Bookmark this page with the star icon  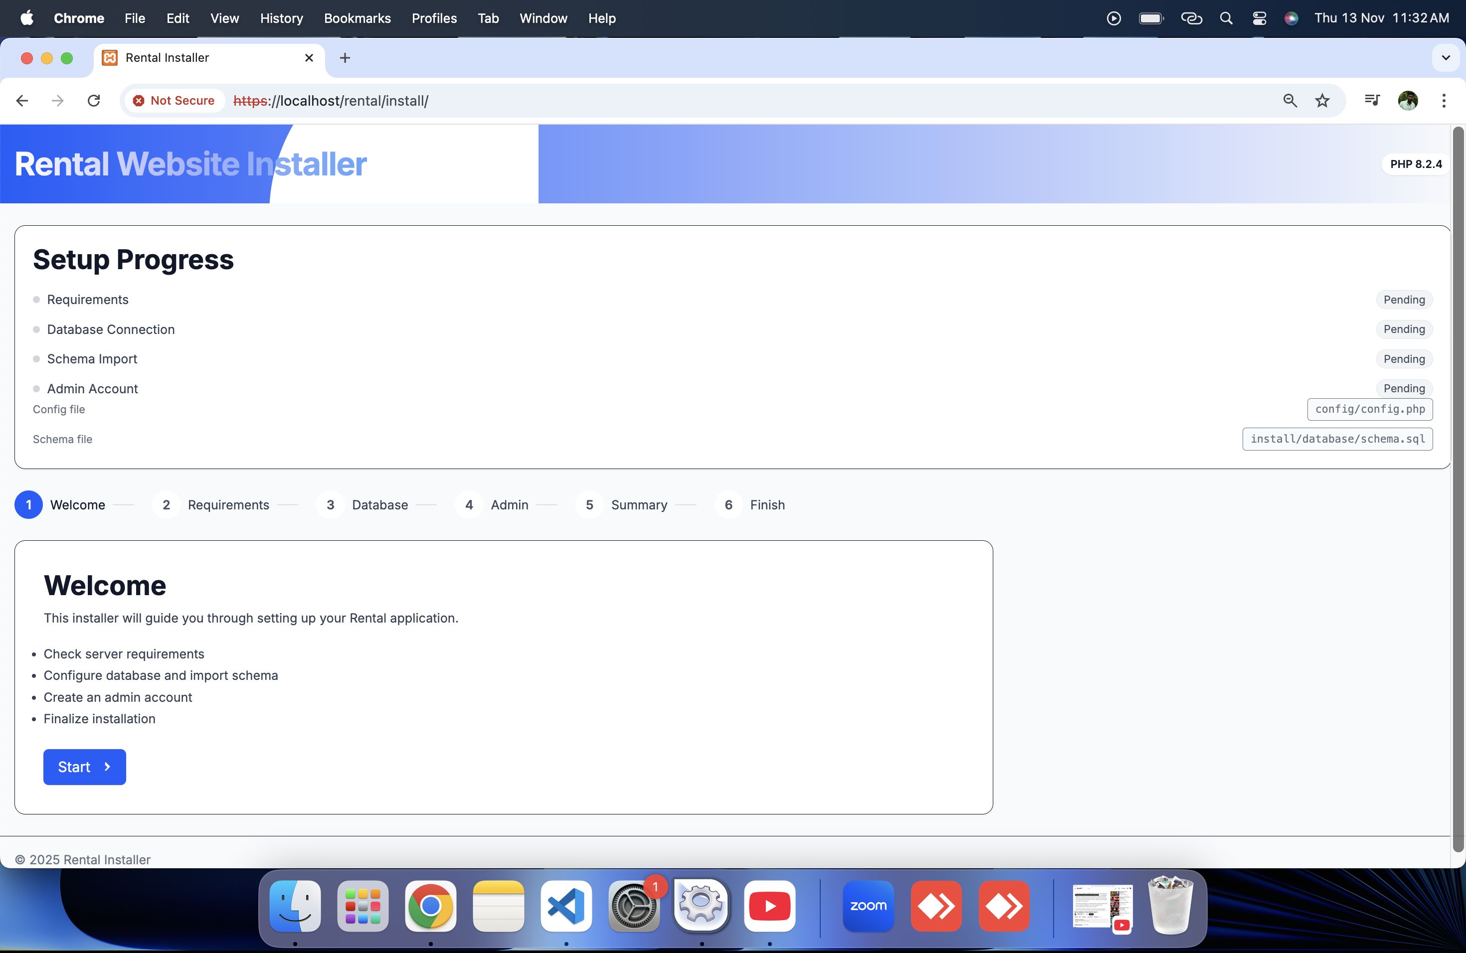click(x=1322, y=100)
